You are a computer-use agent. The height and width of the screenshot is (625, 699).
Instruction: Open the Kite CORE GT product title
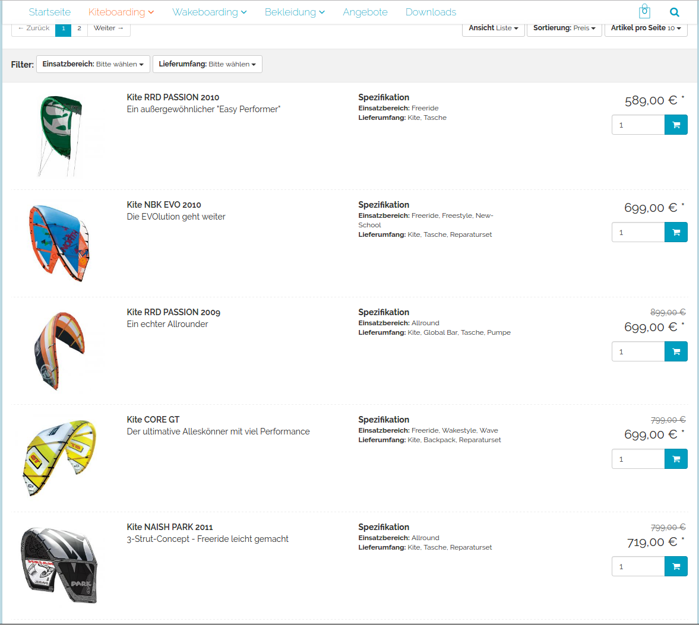coord(153,420)
